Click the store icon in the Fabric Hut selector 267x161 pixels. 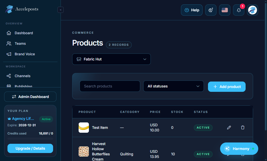[x=79, y=59]
